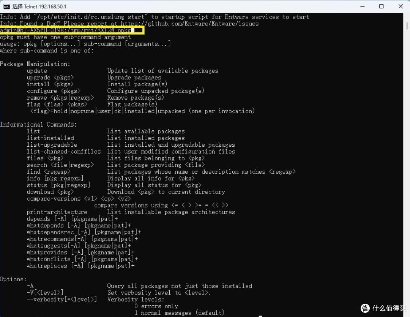410x317 pixels.
Task: Maximize the Telnet terminal window
Action: (381, 6)
